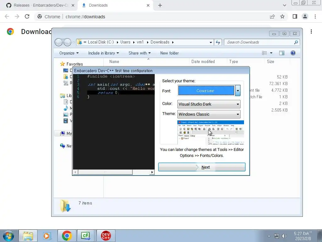Toggle Chrome side panel icon
Screen dimensions: 322x242
coord(295,16)
